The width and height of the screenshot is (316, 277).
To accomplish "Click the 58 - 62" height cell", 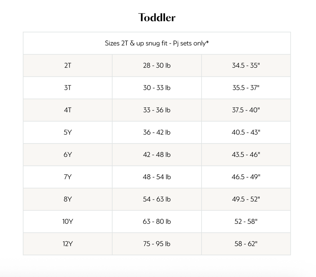I will coord(246,244).
